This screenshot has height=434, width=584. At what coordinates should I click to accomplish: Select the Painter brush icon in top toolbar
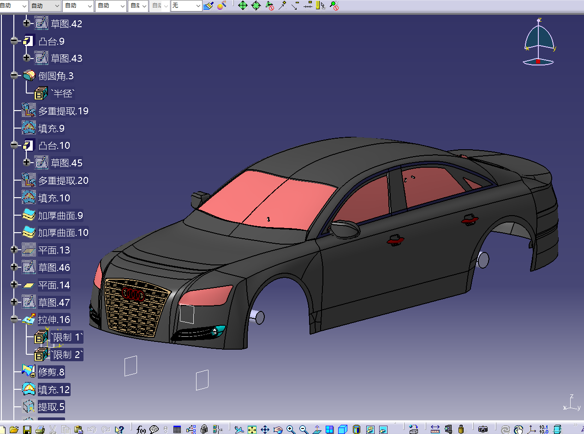coord(209,6)
